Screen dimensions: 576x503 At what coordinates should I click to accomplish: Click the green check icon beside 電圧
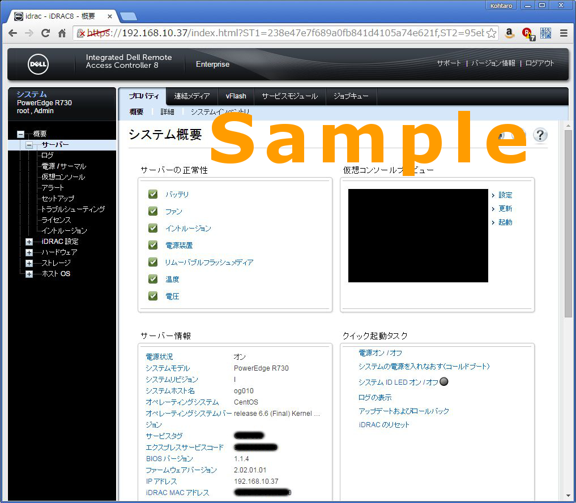point(153,296)
